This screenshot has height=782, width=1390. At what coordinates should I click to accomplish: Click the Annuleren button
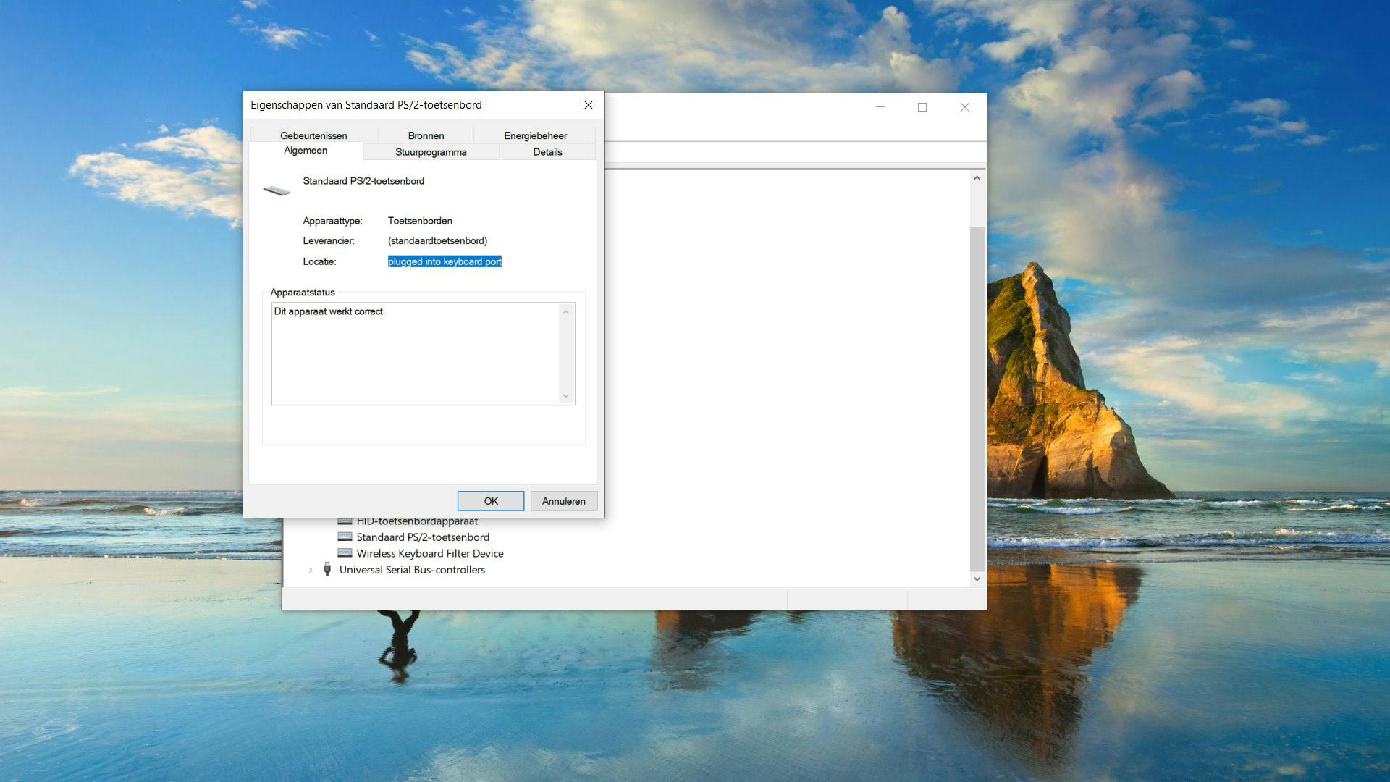563,501
